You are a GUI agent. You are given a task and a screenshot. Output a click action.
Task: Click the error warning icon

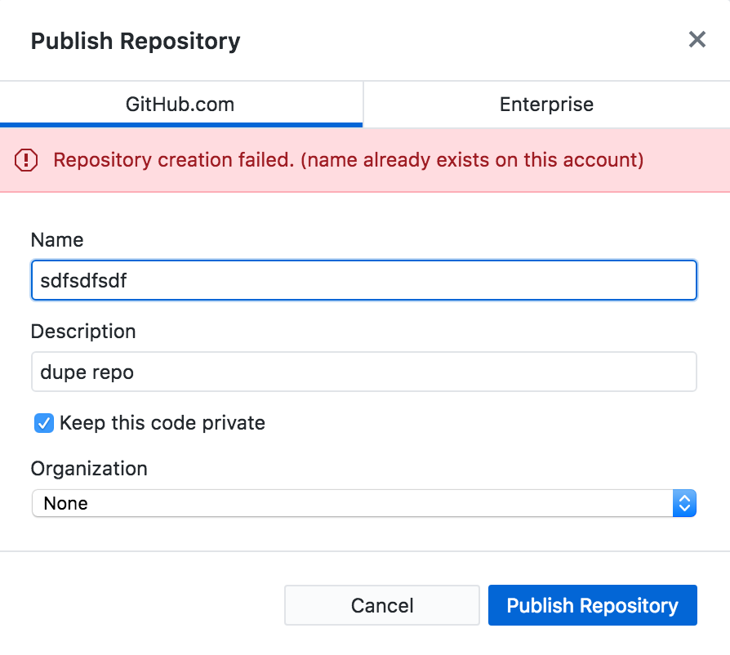pos(26,160)
